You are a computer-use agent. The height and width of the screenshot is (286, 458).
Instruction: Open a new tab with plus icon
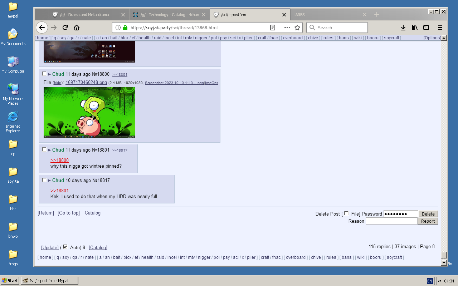coord(376,15)
